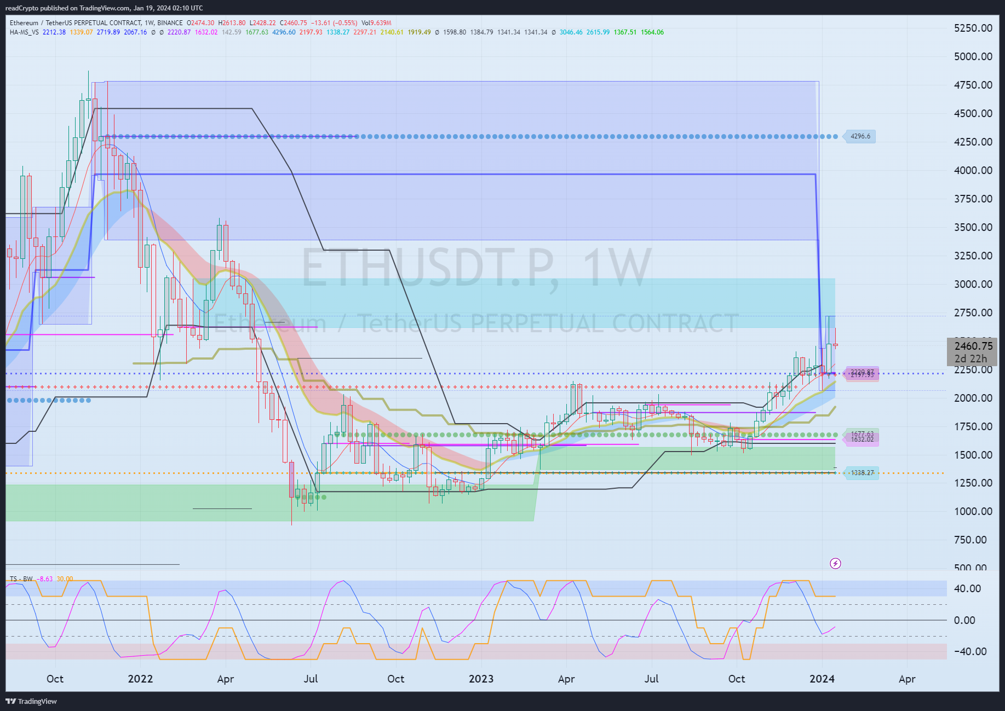
Task: Click the -40.00 oscillator axis label
Action: tap(970, 651)
